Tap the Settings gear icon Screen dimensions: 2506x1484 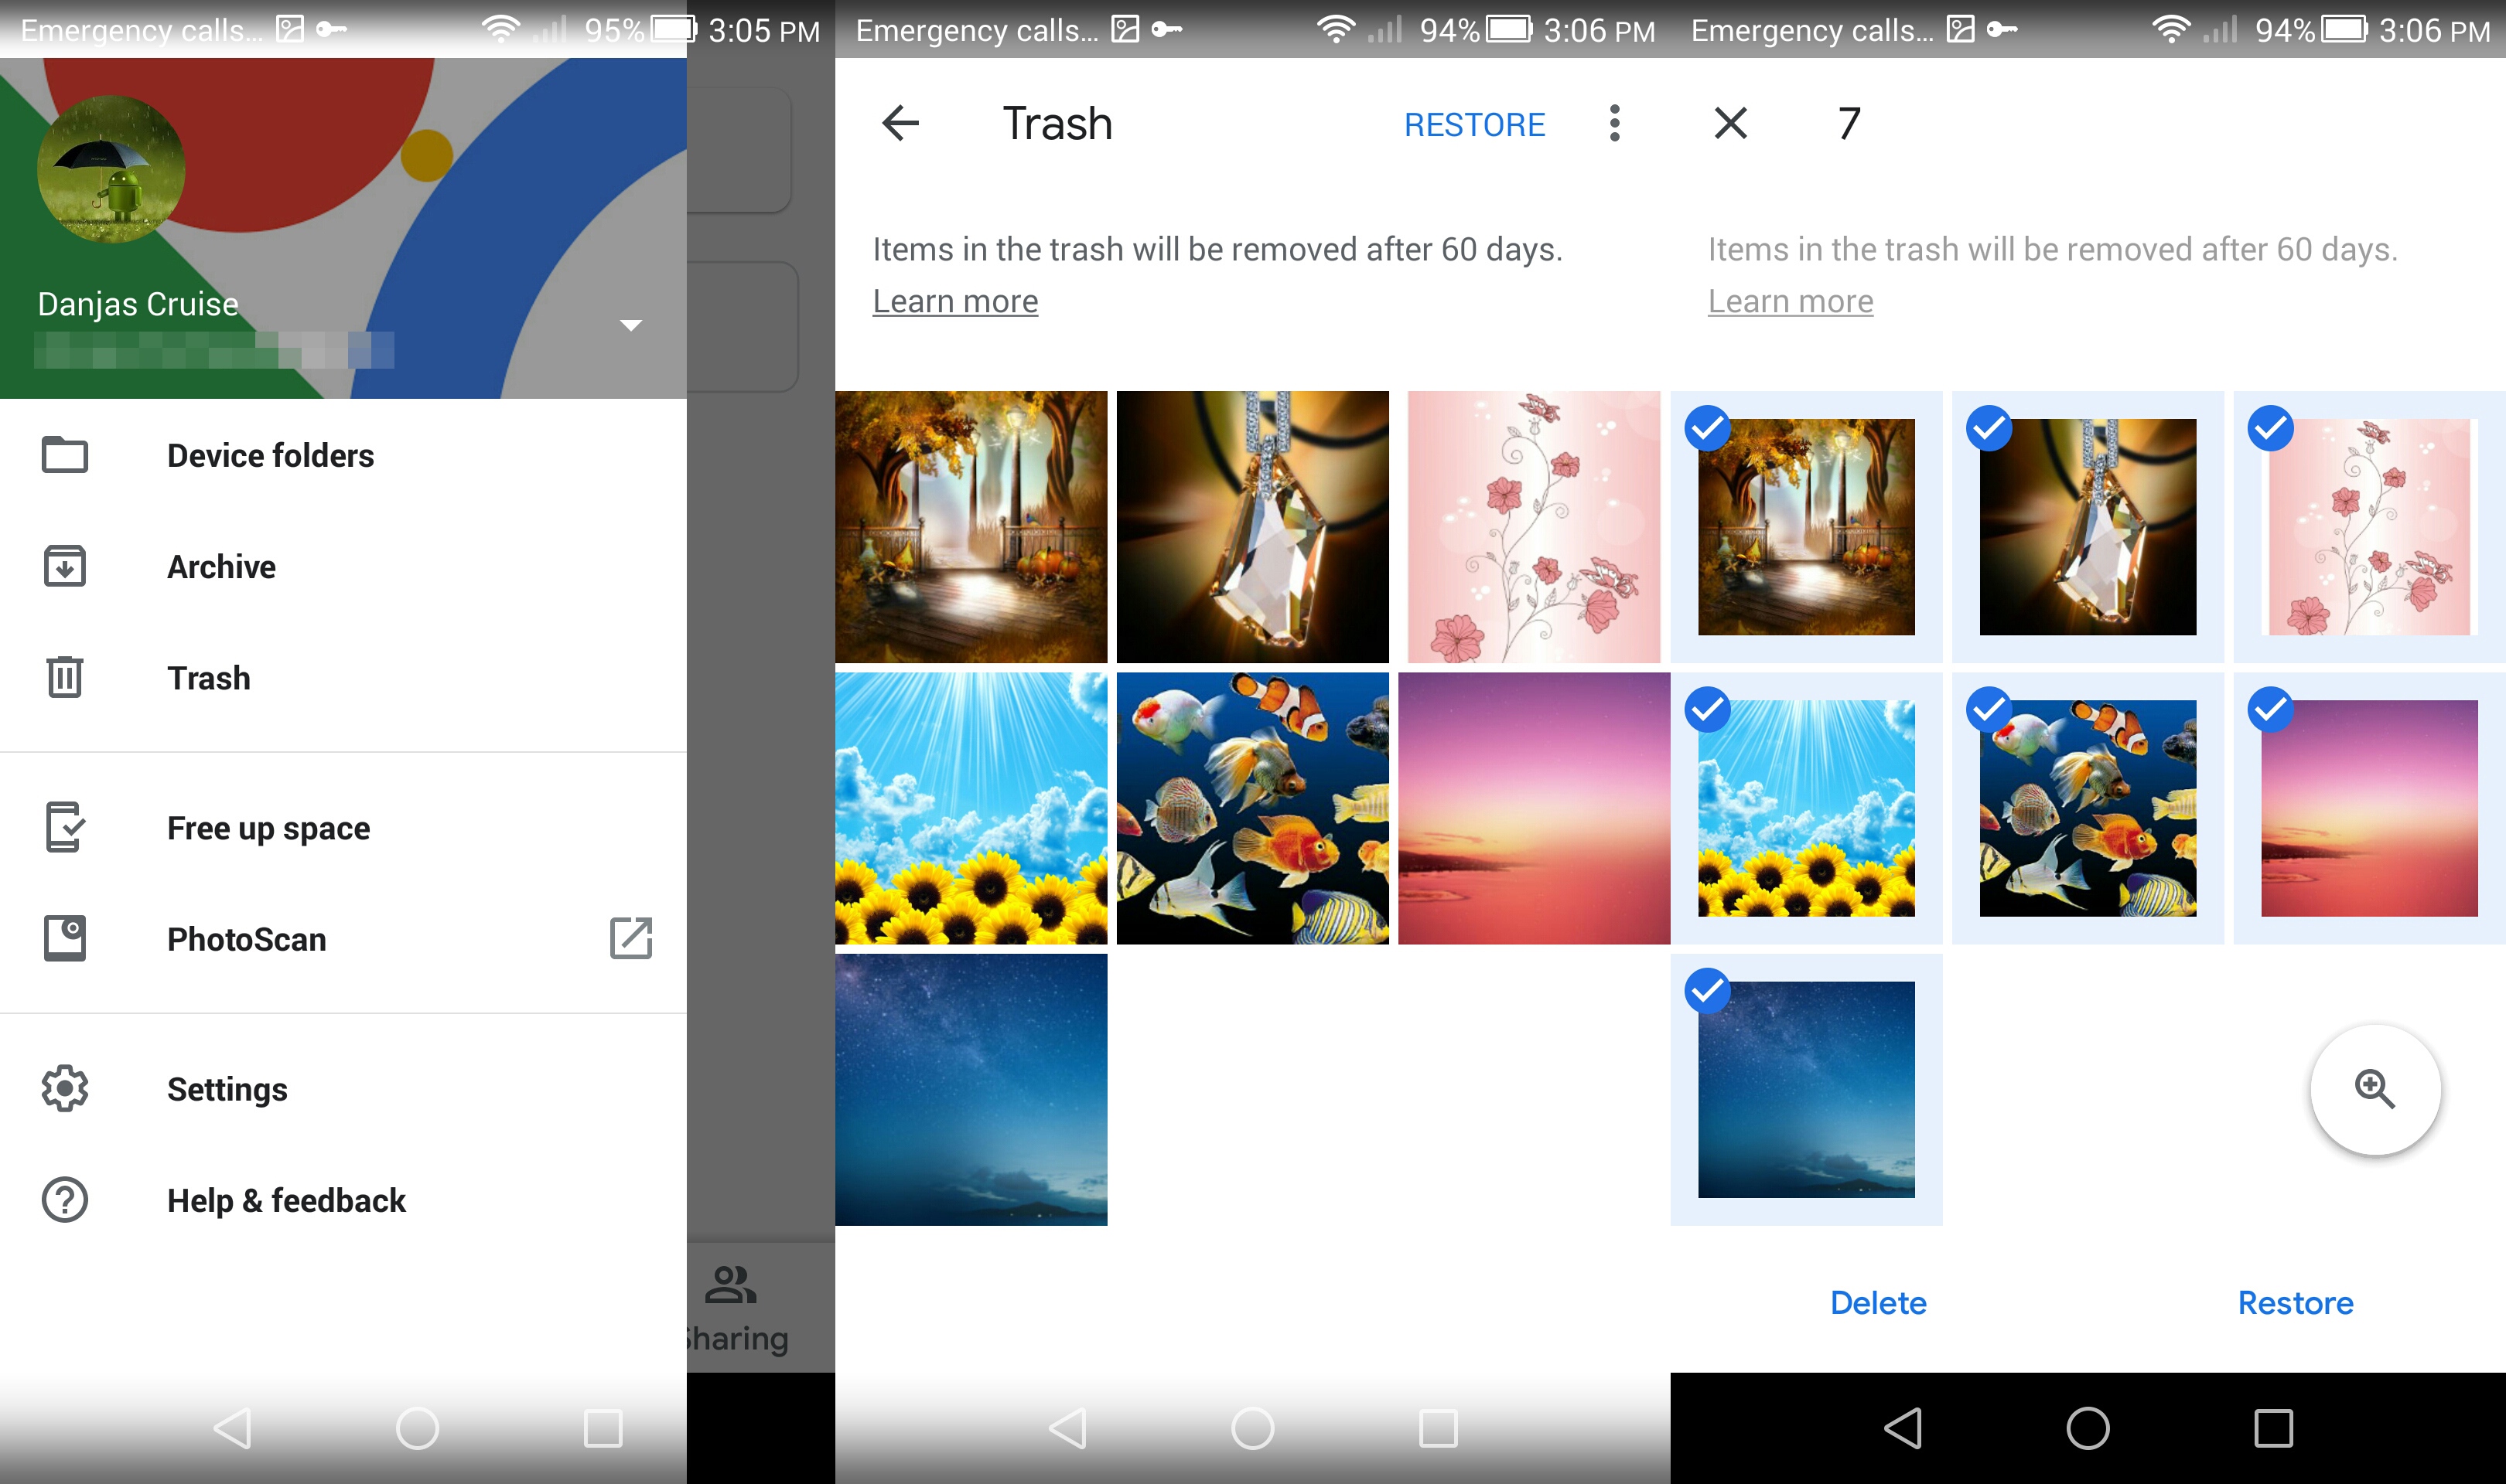pyautogui.click(x=66, y=1090)
